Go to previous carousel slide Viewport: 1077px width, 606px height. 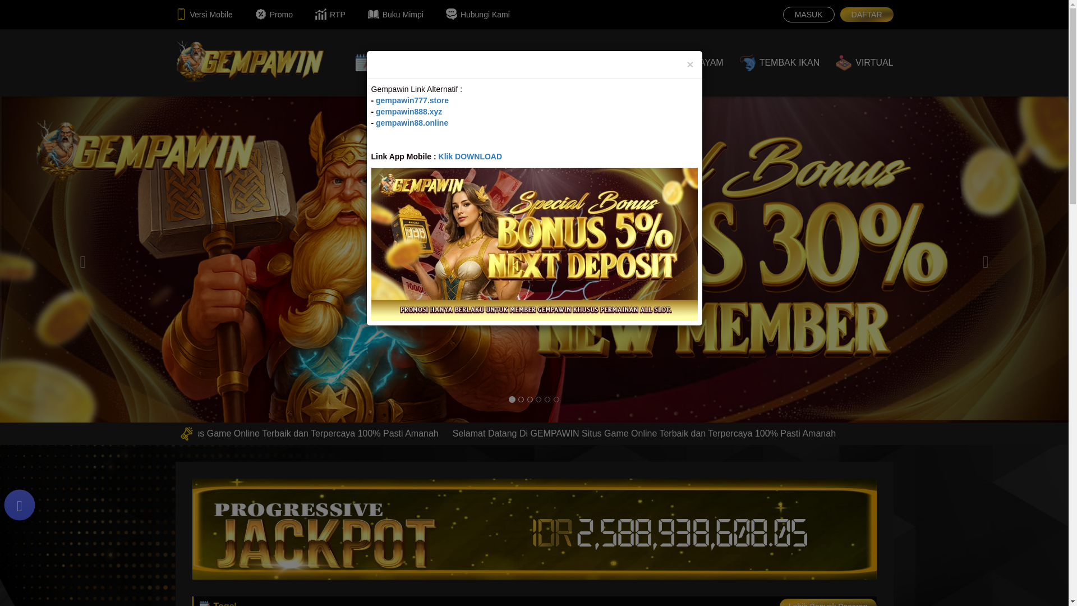click(x=83, y=262)
